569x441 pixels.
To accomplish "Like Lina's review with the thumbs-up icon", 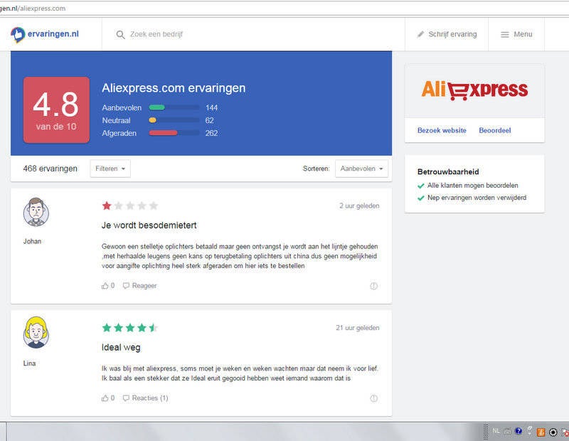I will pyautogui.click(x=105, y=398).
